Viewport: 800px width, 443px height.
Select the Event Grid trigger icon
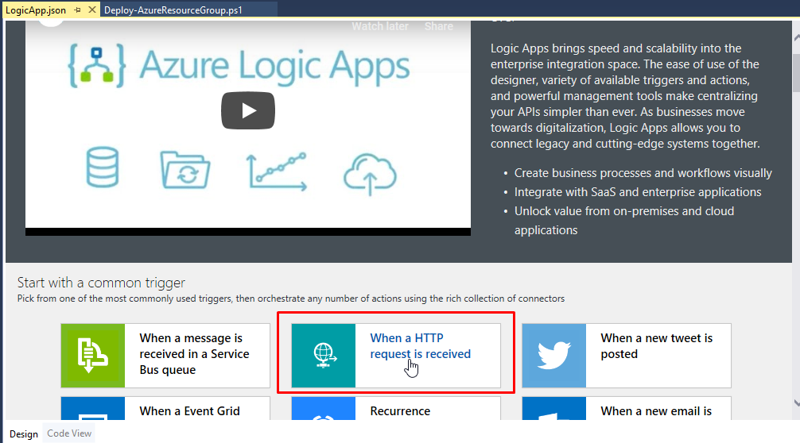click(93, 408)
